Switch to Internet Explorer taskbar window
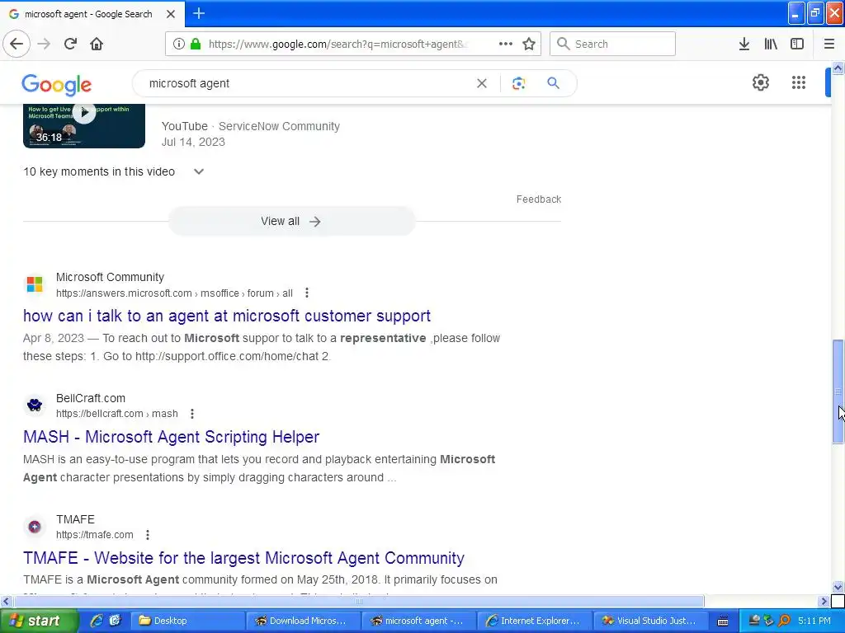 pos(533,621)
